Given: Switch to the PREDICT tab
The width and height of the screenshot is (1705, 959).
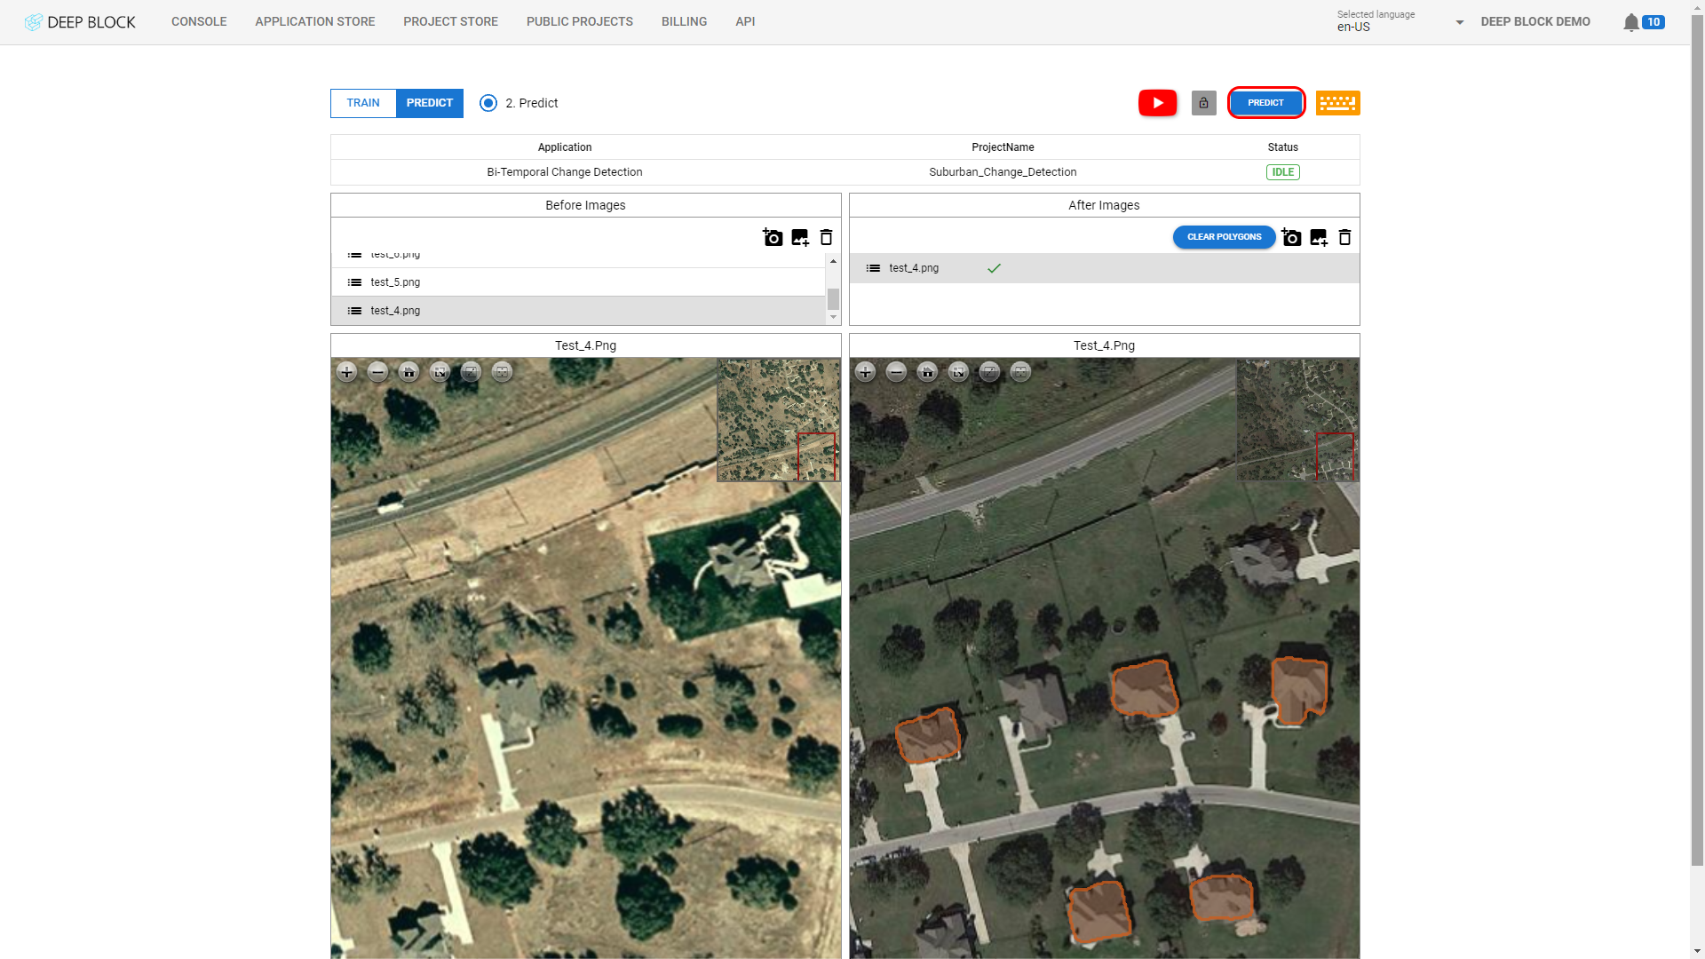Looking at the screenshot, I should click(430, 103).
